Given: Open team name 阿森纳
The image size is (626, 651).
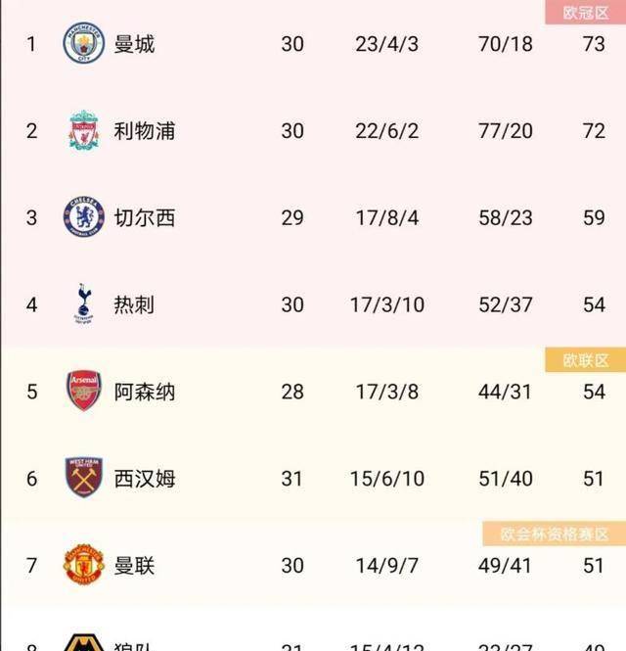Looking at the screenshot, I should tap(145, 392).
